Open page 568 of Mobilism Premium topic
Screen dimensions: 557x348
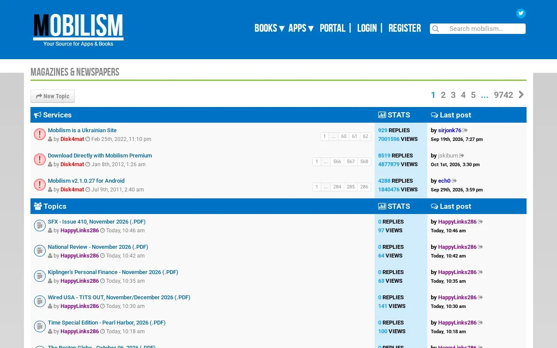(364, 162)
